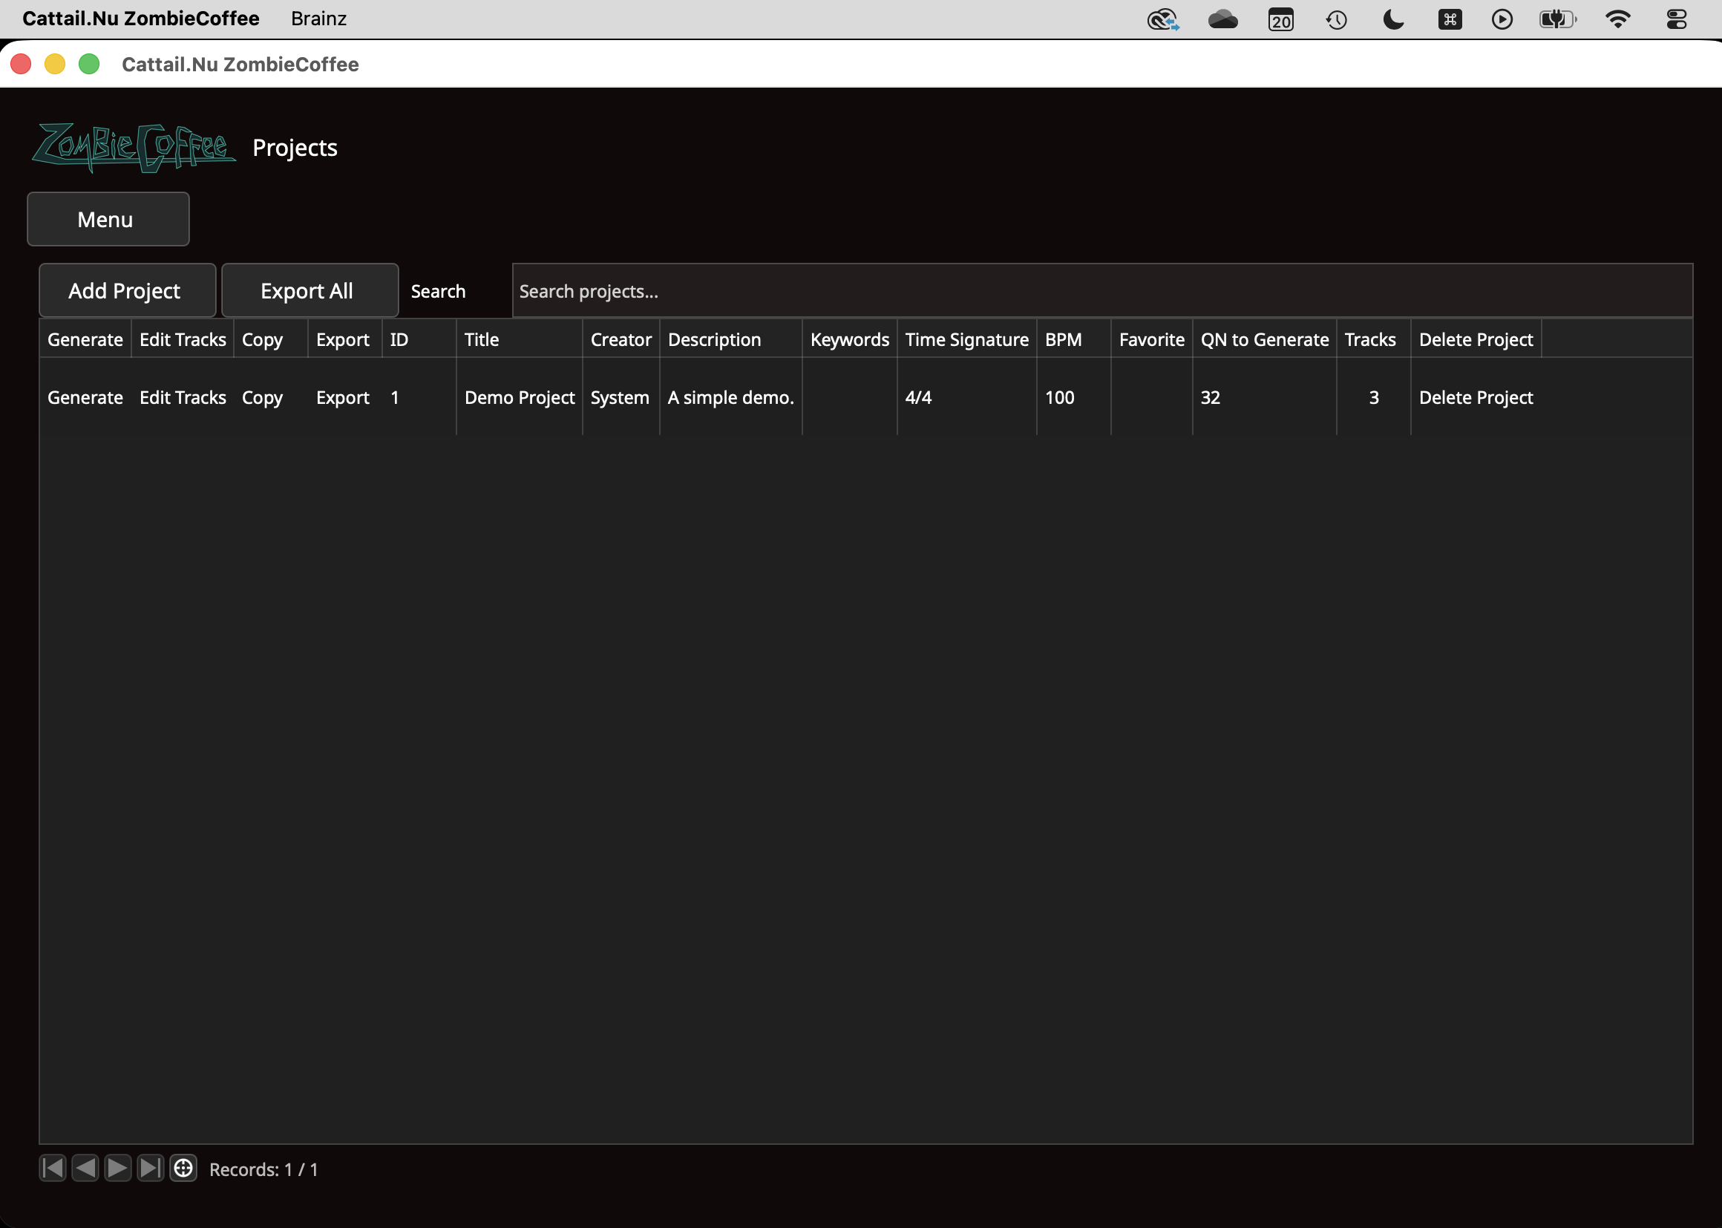Click the Favorite column header
The height and width of the screenshot is (1228, 1722).
[x=1151, y=339]
